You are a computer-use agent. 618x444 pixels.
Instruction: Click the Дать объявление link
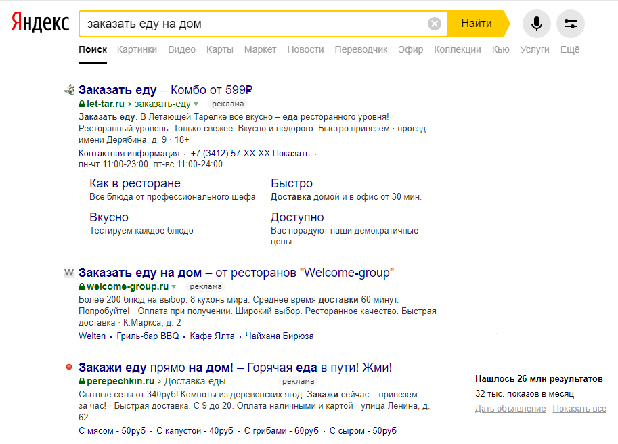click(x=510, y=409)
